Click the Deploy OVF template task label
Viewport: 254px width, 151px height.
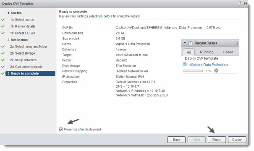[x=202, y=58]
